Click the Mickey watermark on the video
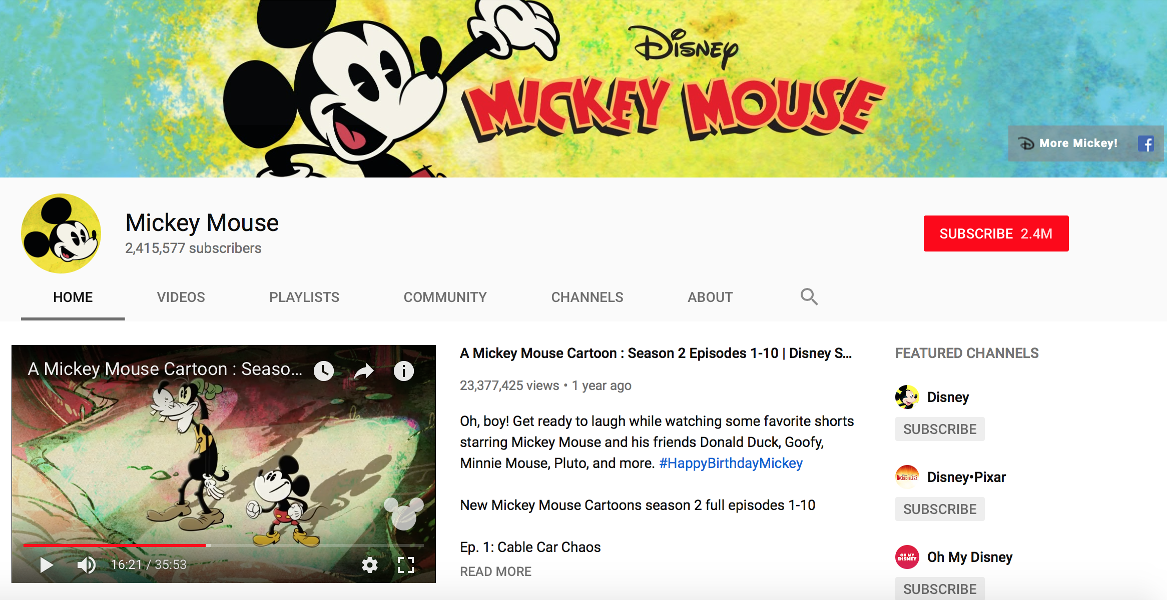 pyautogui.click(x=404, y=514)
